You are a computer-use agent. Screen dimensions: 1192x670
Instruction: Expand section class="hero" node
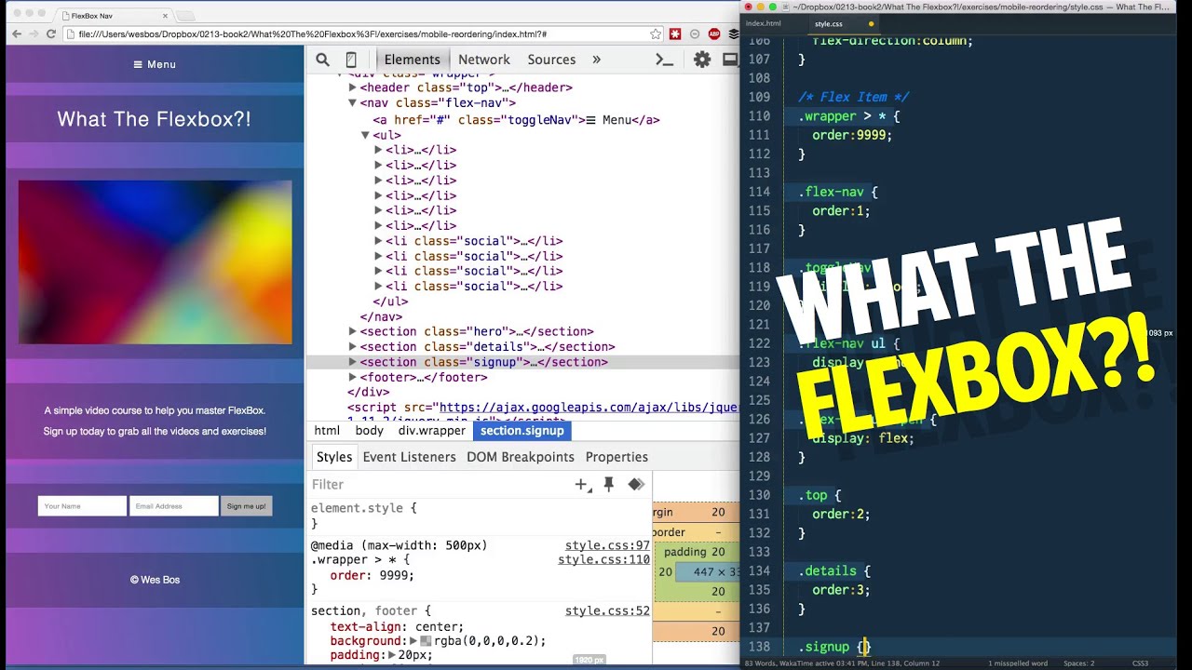coord(353,331)
